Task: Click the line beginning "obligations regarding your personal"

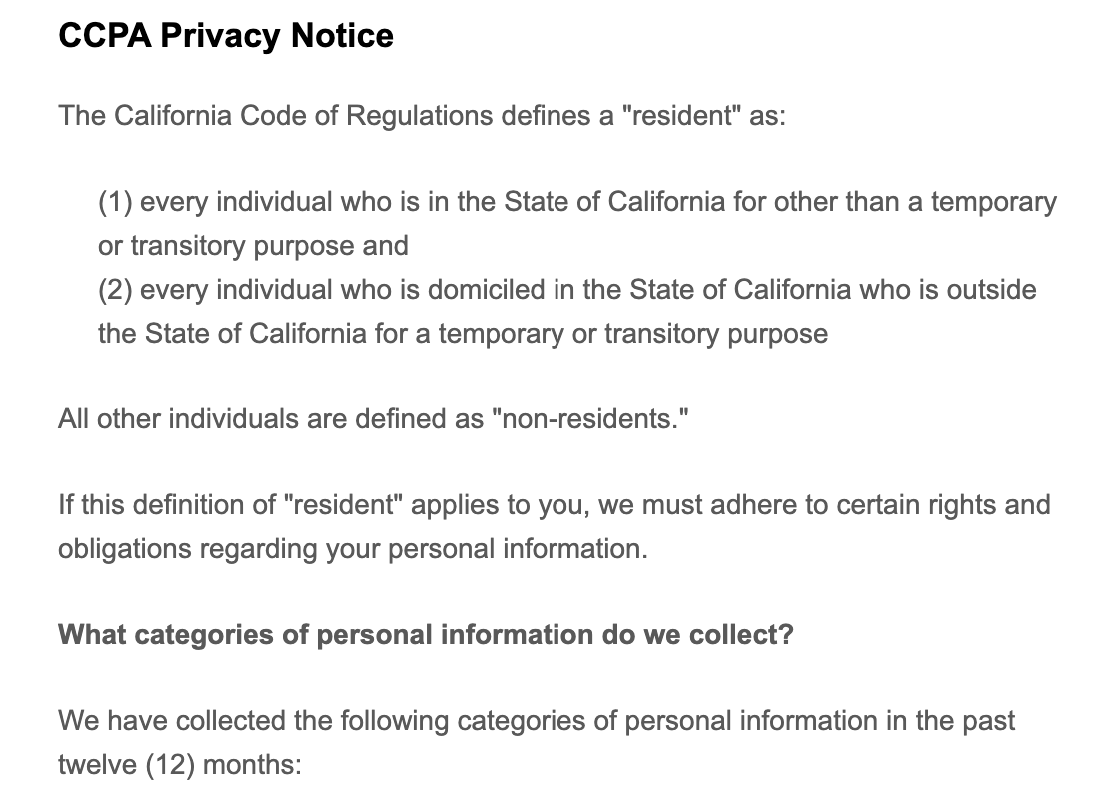Action: 353,549
